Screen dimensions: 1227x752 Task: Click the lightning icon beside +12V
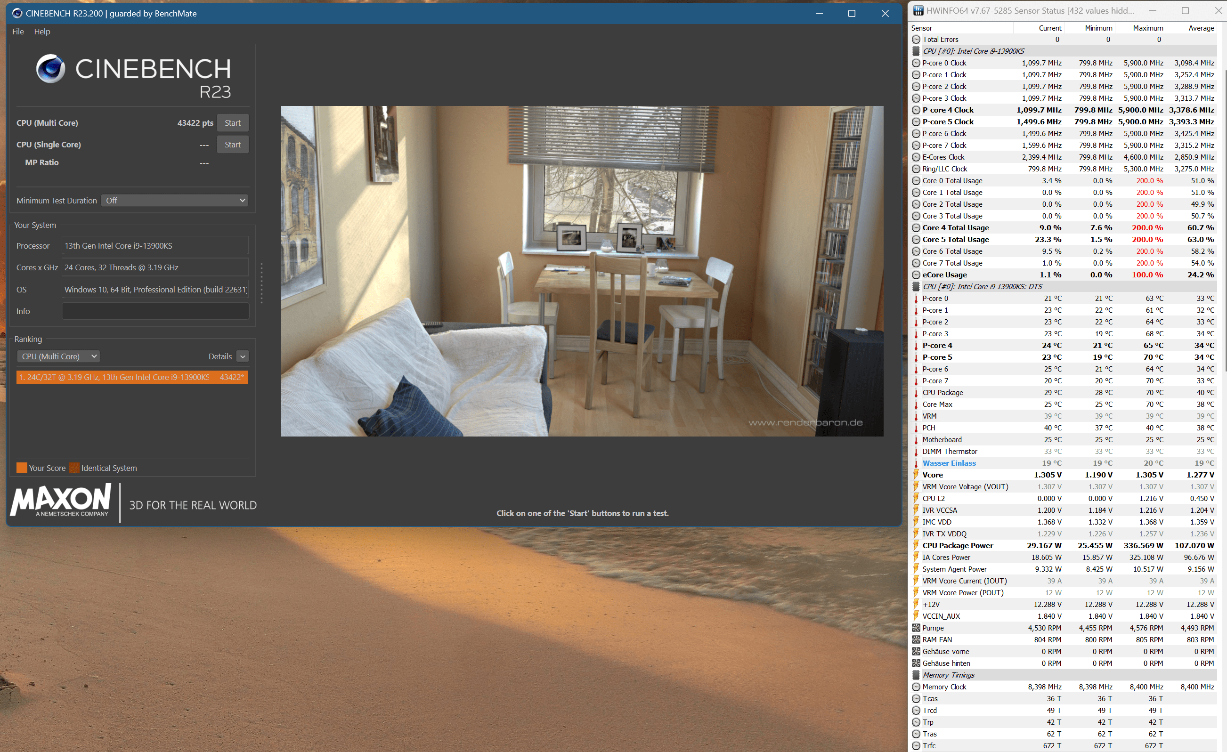click(x=916, y=605)
